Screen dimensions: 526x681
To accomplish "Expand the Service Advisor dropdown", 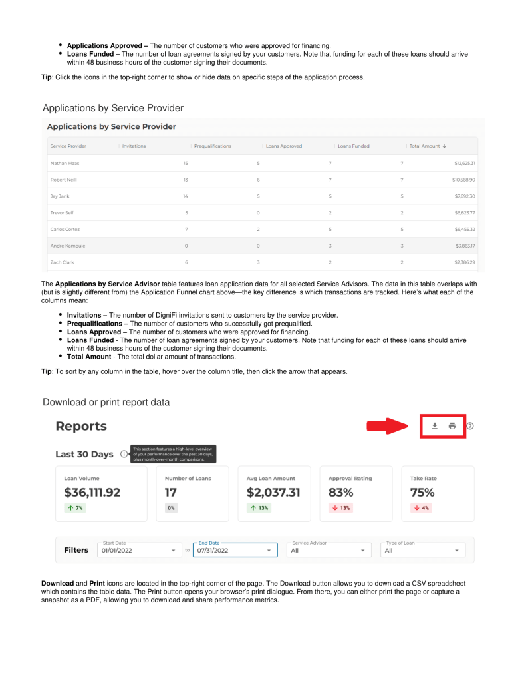I will point(362,551).
